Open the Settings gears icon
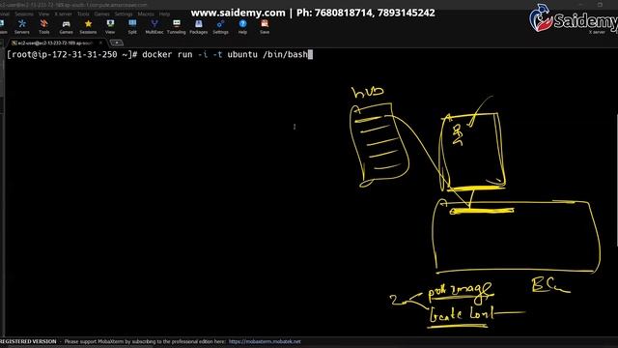 (x=220, y=27)
